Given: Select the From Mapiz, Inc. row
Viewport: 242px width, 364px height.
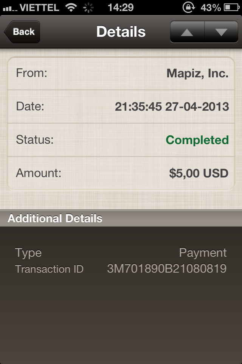Looking at the screenshot, I should click(x=121, y=73).
